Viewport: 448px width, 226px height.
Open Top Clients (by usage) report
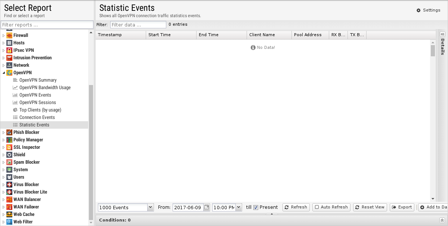pos(40,110)
